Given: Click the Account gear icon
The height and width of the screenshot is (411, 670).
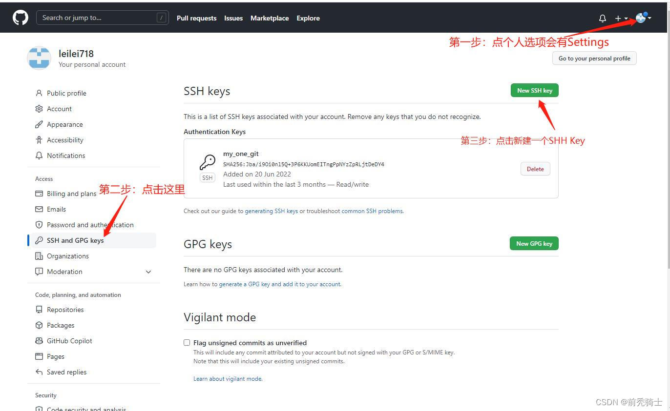Looking at the screenshot, I should click(39, 109).
